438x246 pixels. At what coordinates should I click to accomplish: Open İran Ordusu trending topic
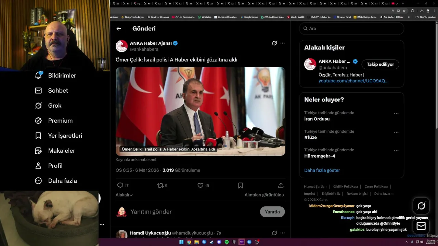317,119
